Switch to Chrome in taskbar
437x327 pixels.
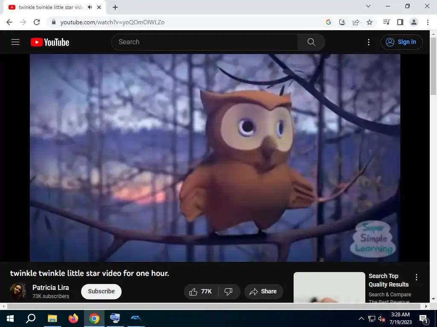click(94, 318)
